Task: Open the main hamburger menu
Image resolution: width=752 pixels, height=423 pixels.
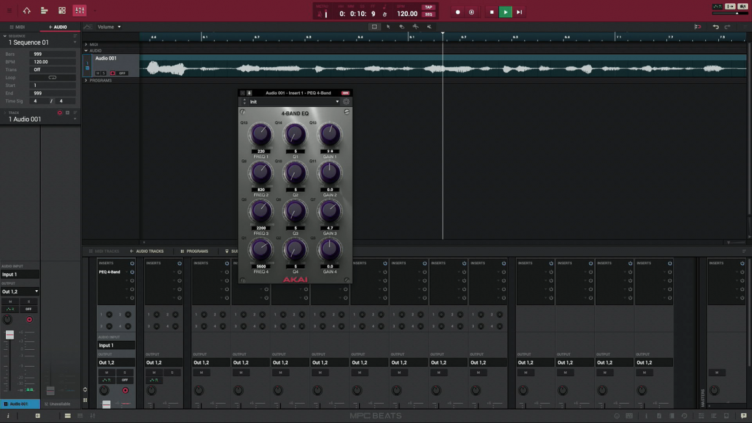Action: tap(9, 10)
